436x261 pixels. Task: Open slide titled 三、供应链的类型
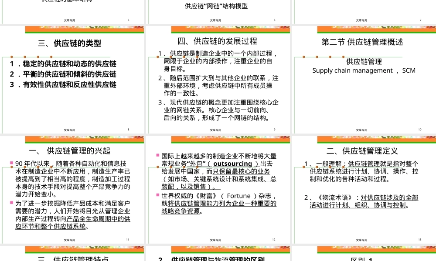click(x=72, y=80)
